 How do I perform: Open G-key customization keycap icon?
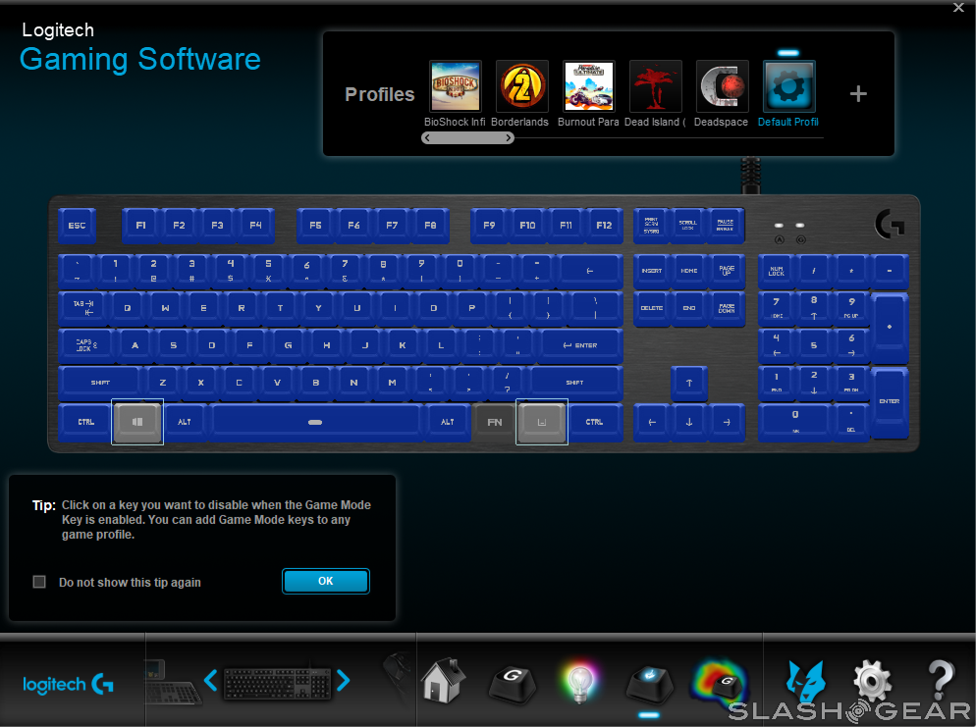(x=512, y=684)
